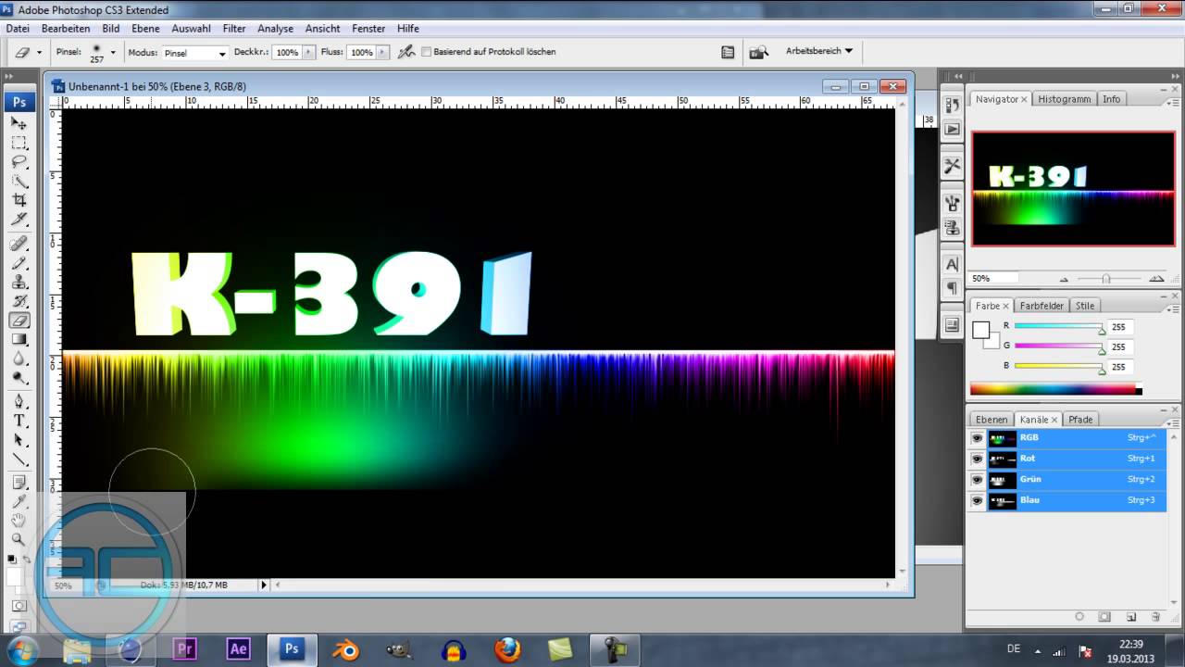Enable airbrush mode in options bar

[x=405, y=52]
